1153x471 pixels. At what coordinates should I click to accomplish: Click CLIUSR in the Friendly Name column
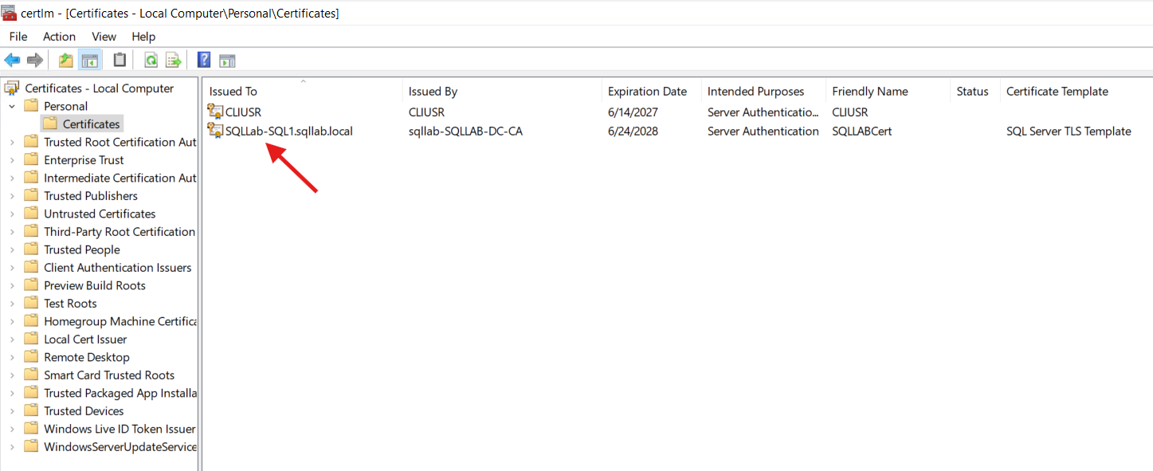[850, 112]
